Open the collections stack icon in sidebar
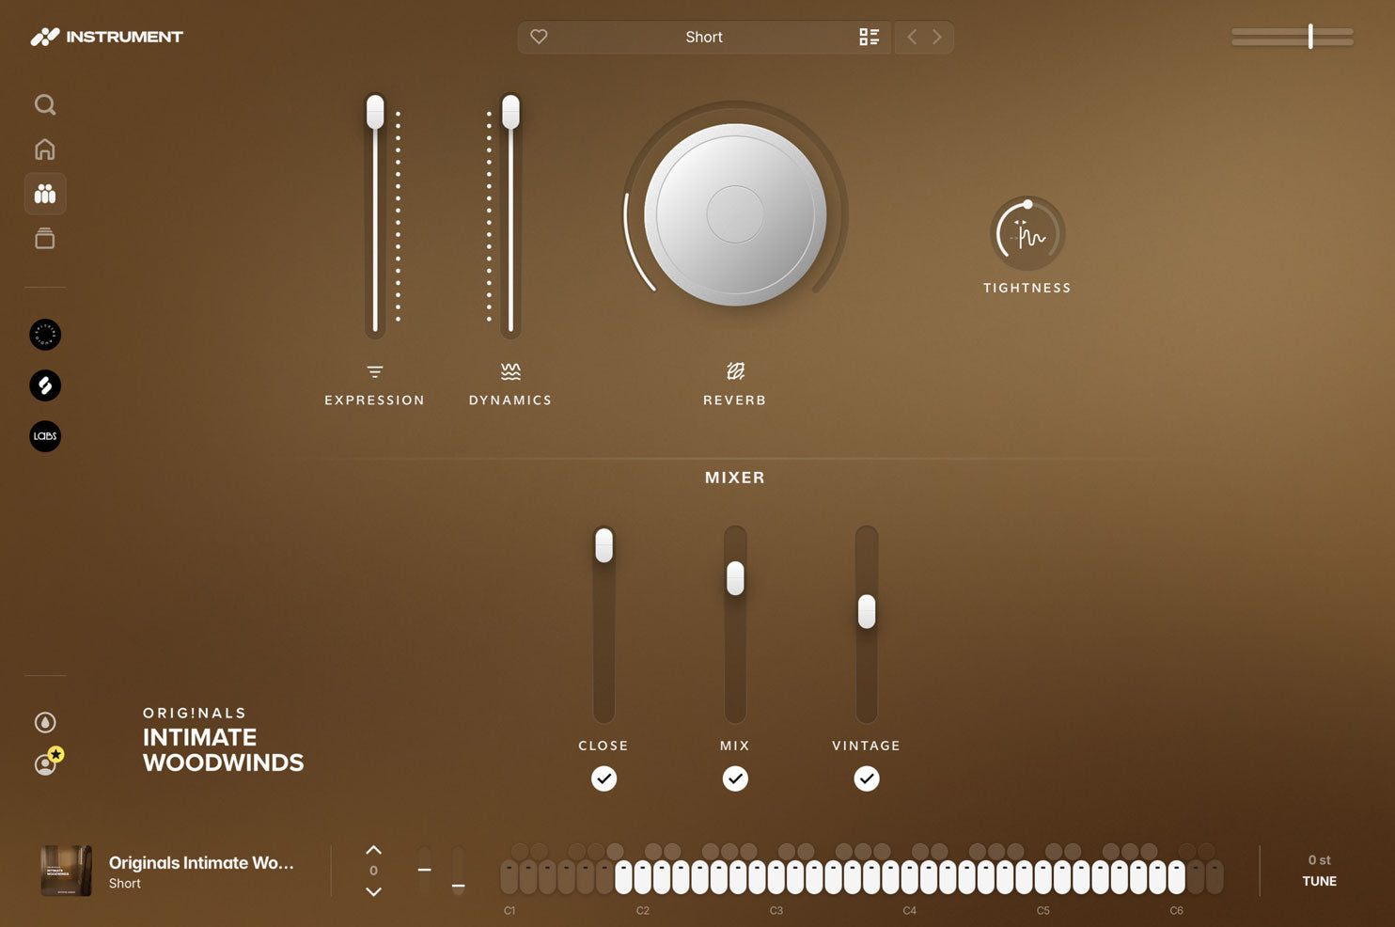The height and width of the screenshot is (927, 1395). (x=45, y=239)
